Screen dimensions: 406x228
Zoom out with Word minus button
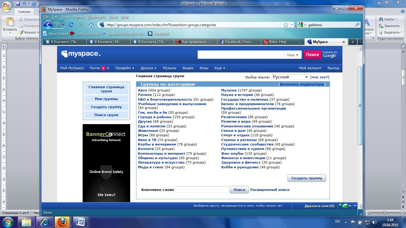tap(367, 213)
